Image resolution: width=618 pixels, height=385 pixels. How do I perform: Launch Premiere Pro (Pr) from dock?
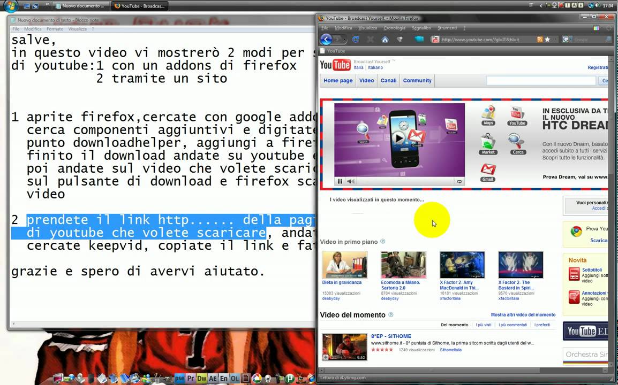(190, 378)
